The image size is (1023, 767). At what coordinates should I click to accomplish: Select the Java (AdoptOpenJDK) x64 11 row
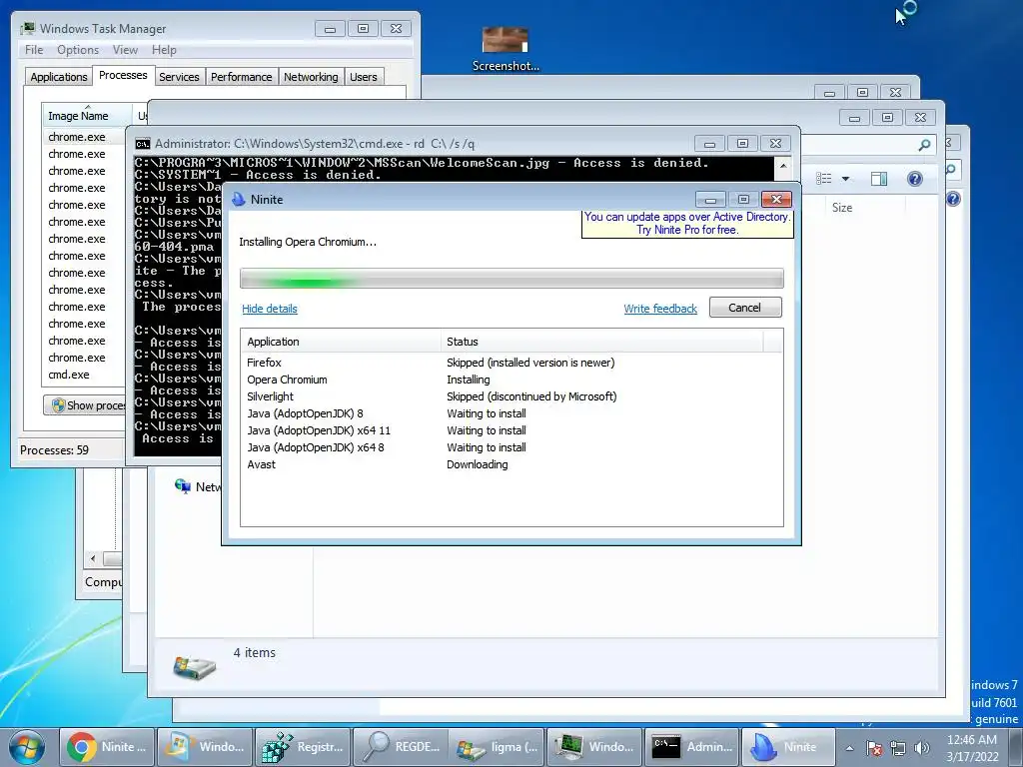pyautogui.click(x=511, y=430)
